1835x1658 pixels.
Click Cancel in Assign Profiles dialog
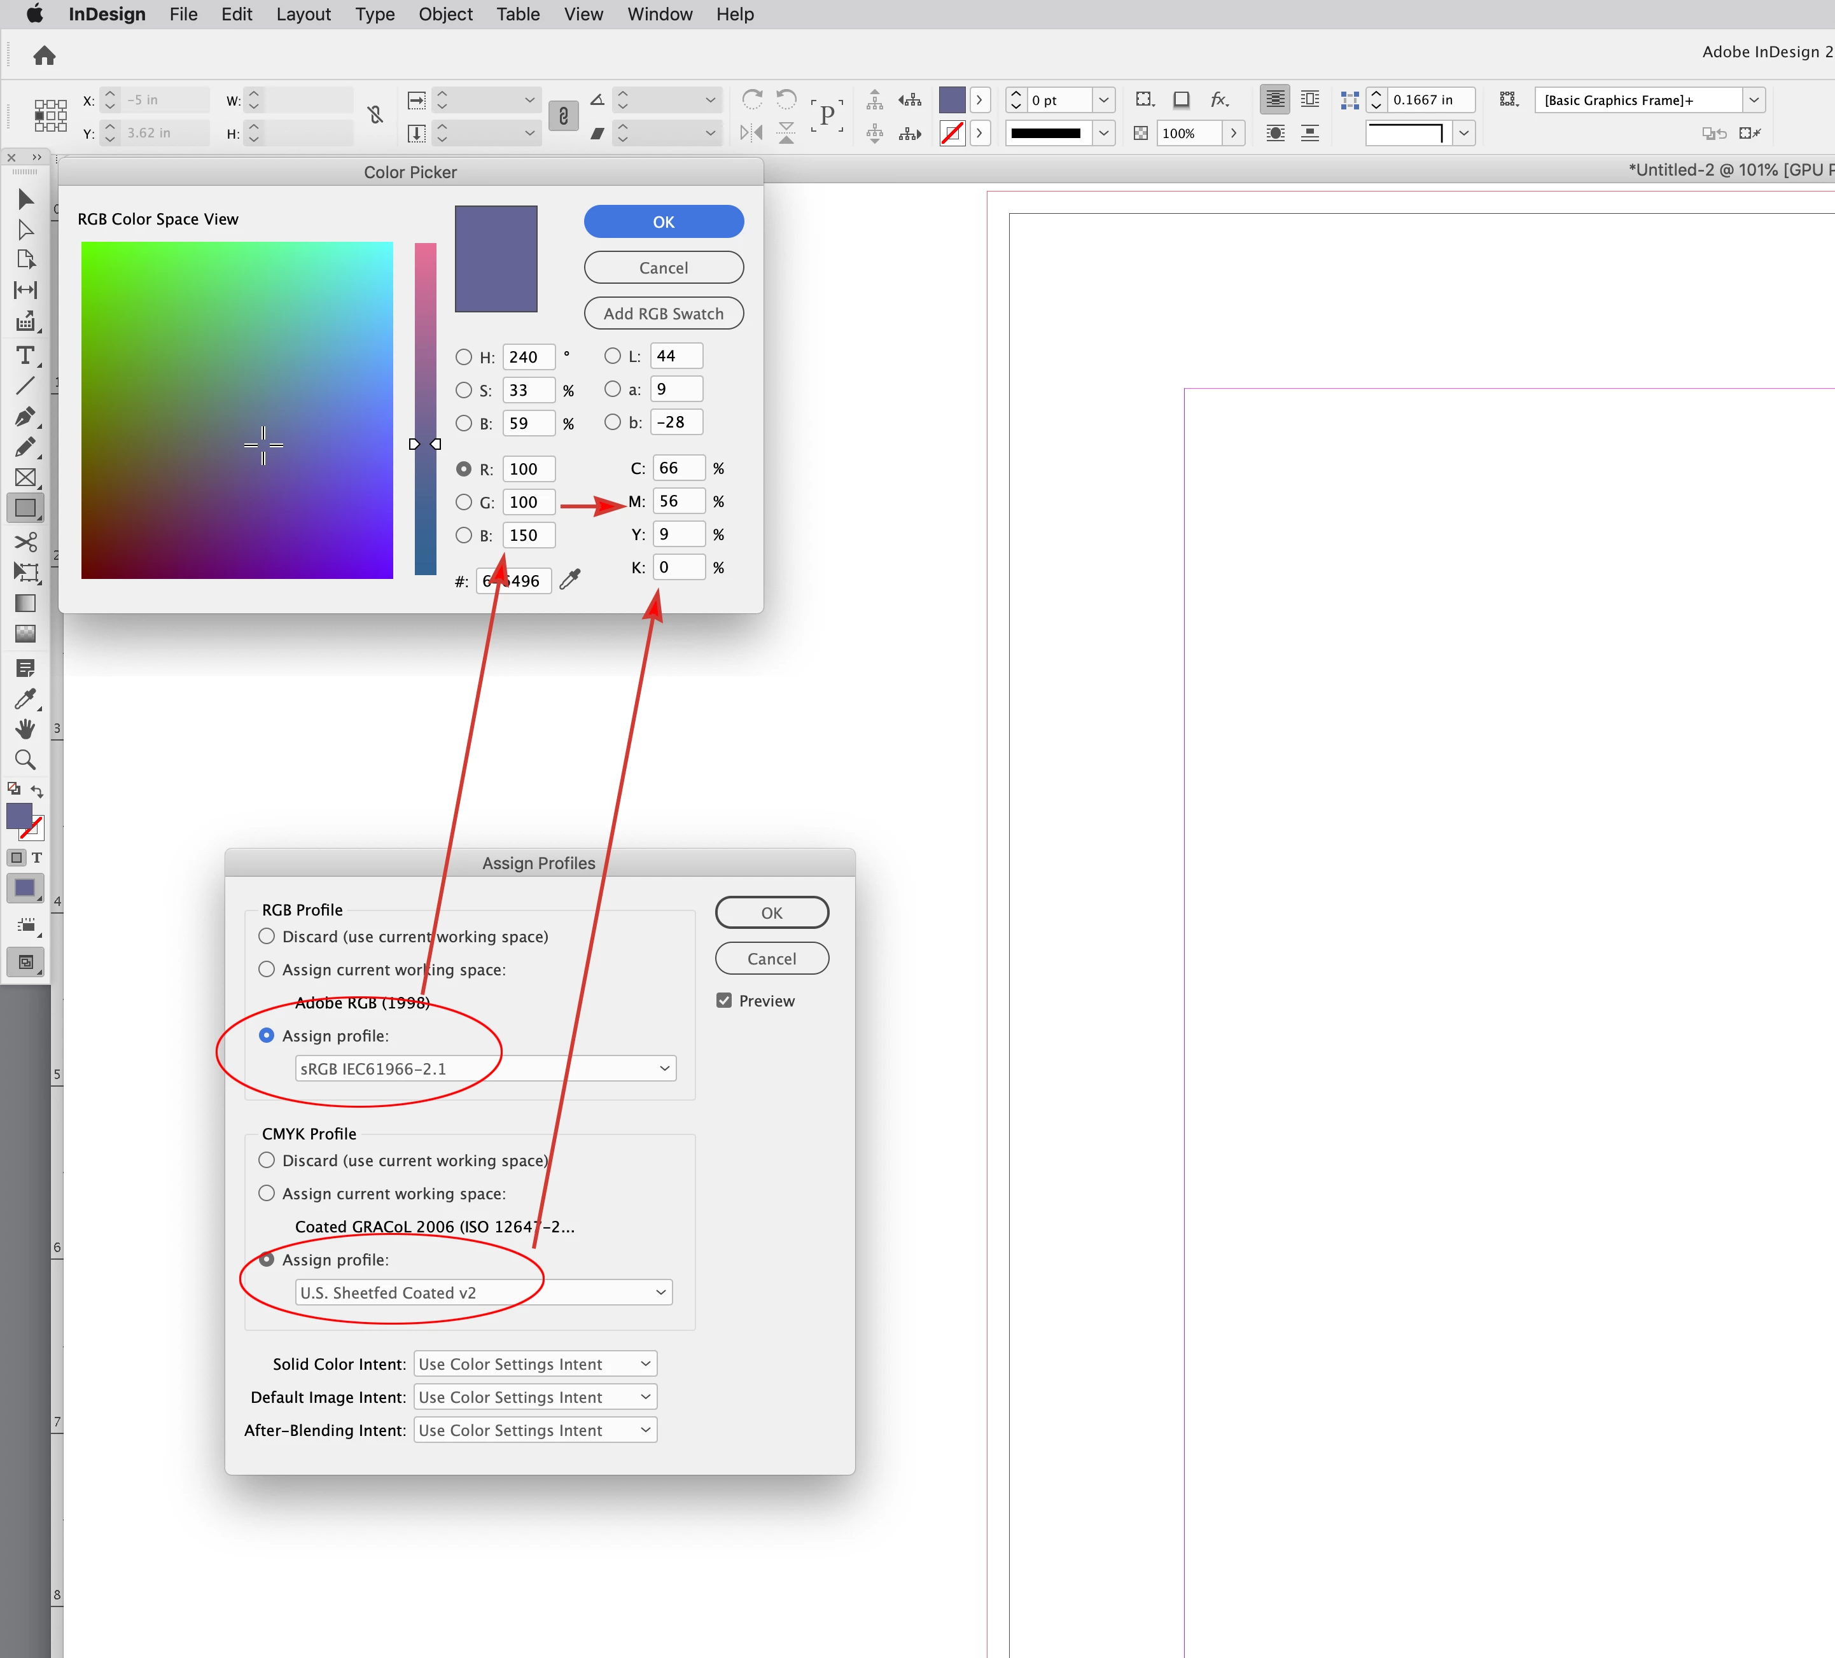[771, 958]
